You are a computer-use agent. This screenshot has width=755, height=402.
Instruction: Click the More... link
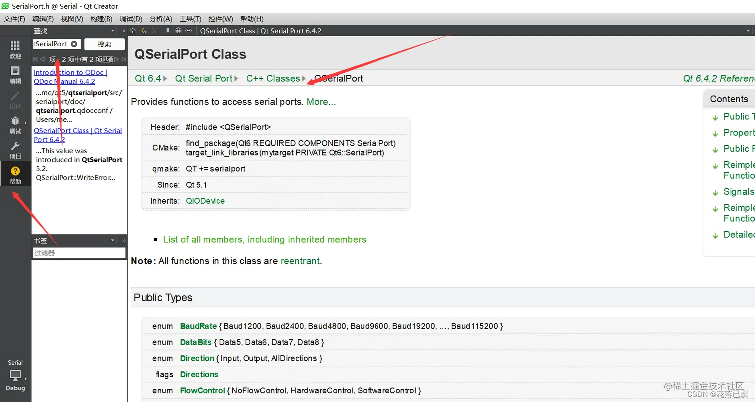point(321,102)
